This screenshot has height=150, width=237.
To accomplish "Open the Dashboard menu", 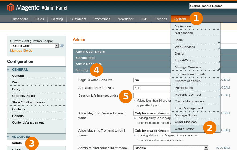I will tap(20, 19).
